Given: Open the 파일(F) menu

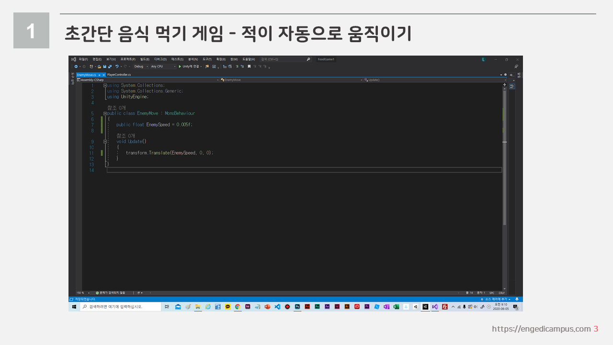Looking at the screenshot, I should tap(83, 59).
